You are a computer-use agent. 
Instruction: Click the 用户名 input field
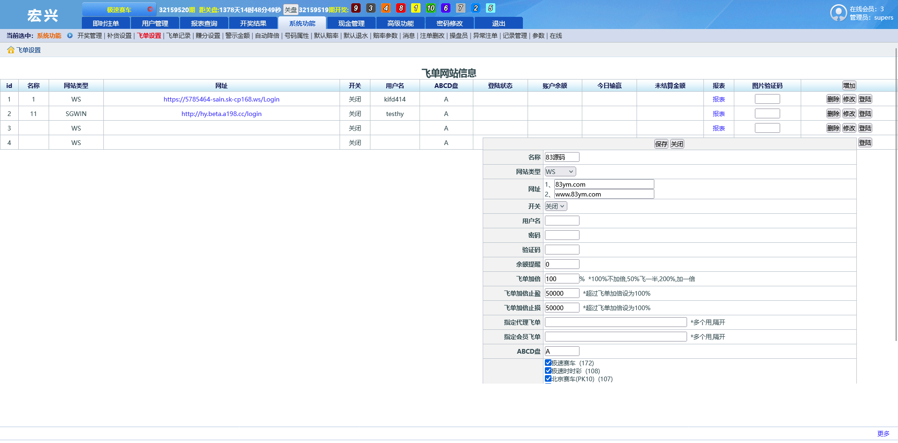click(x=562, y=221)
